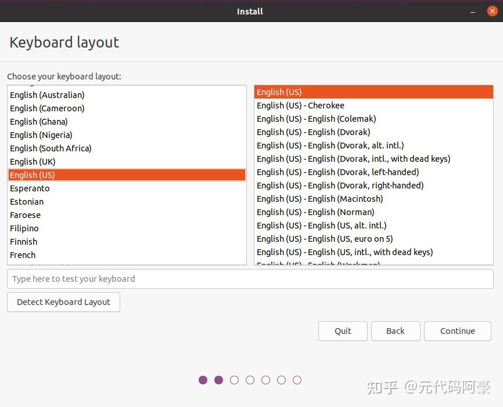Viewport: 503px width, 407px height.
Task: Select English (US) - Cherokee variant
Action: (300, 105)
